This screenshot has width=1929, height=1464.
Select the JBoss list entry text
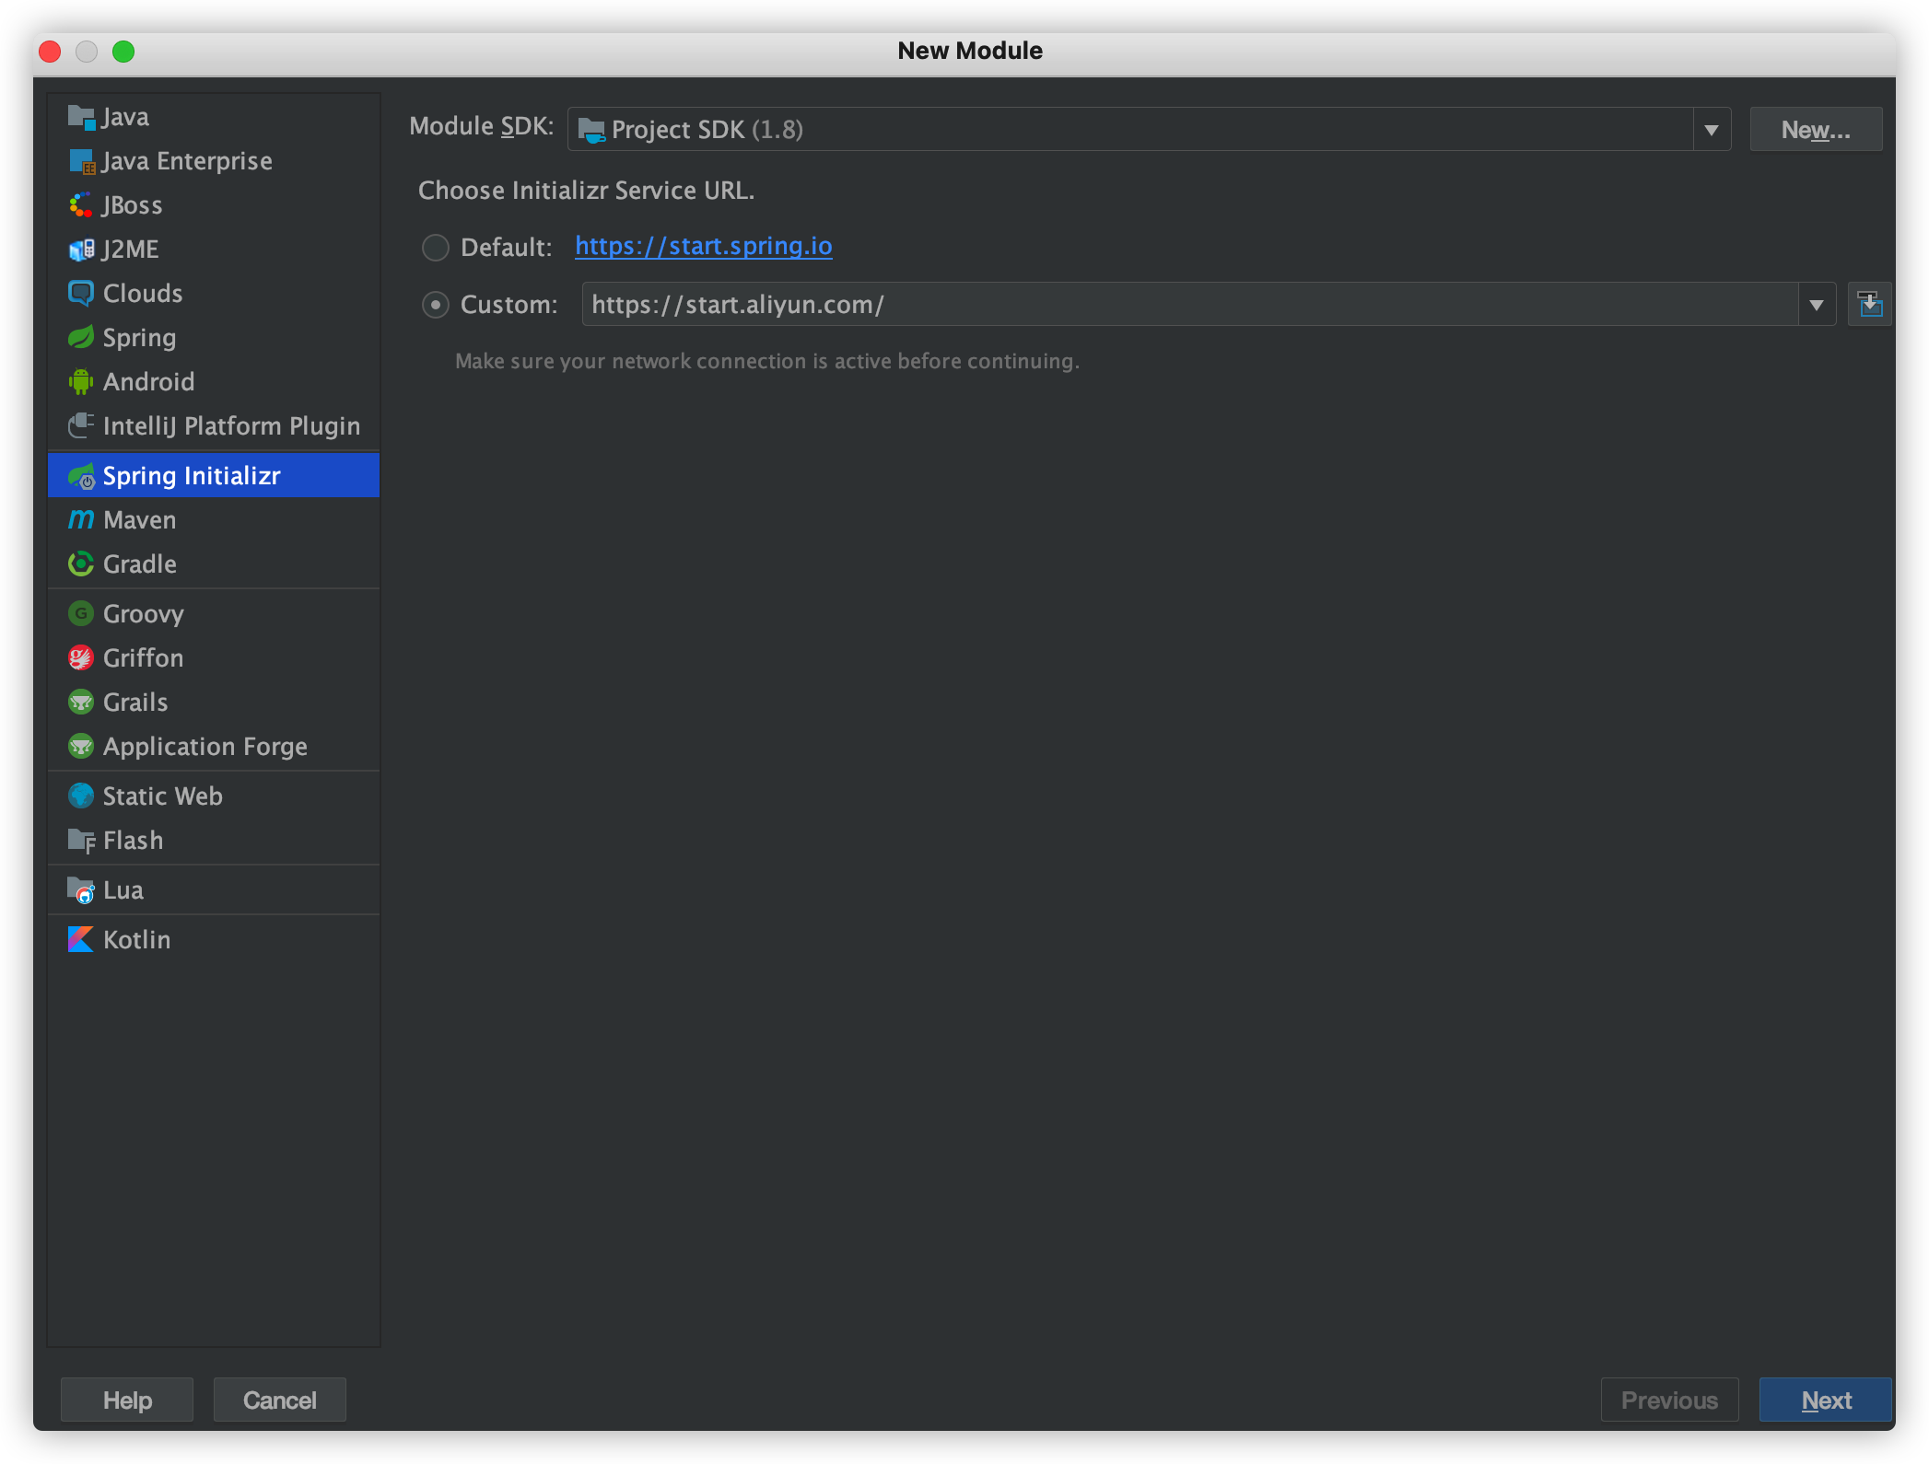(x=132, y=205)
